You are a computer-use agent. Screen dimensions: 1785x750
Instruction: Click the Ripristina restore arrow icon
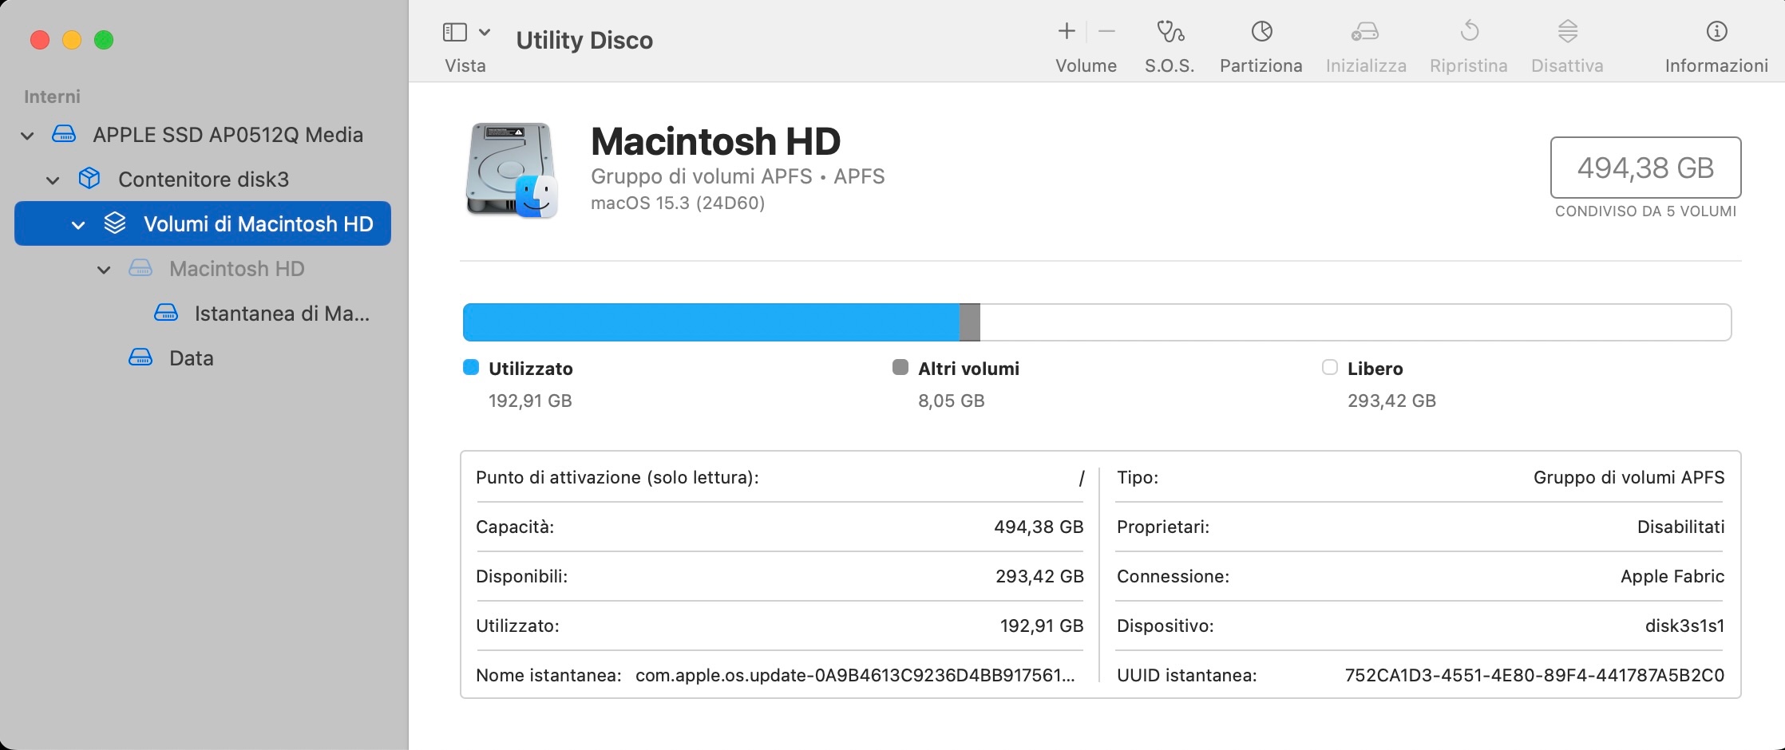point(1469,32)
